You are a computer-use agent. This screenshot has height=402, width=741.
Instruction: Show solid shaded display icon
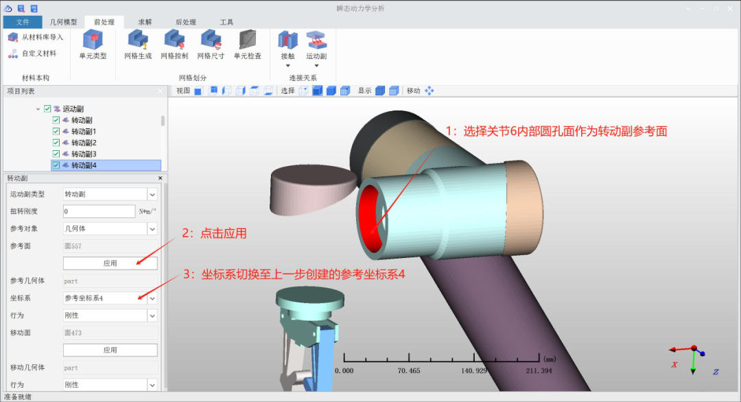380,91
